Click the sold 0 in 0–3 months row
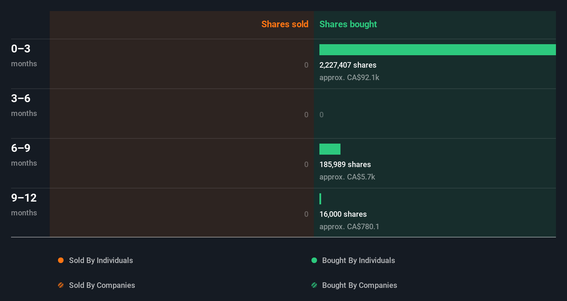The image size is (567, 301). point(306,65)
